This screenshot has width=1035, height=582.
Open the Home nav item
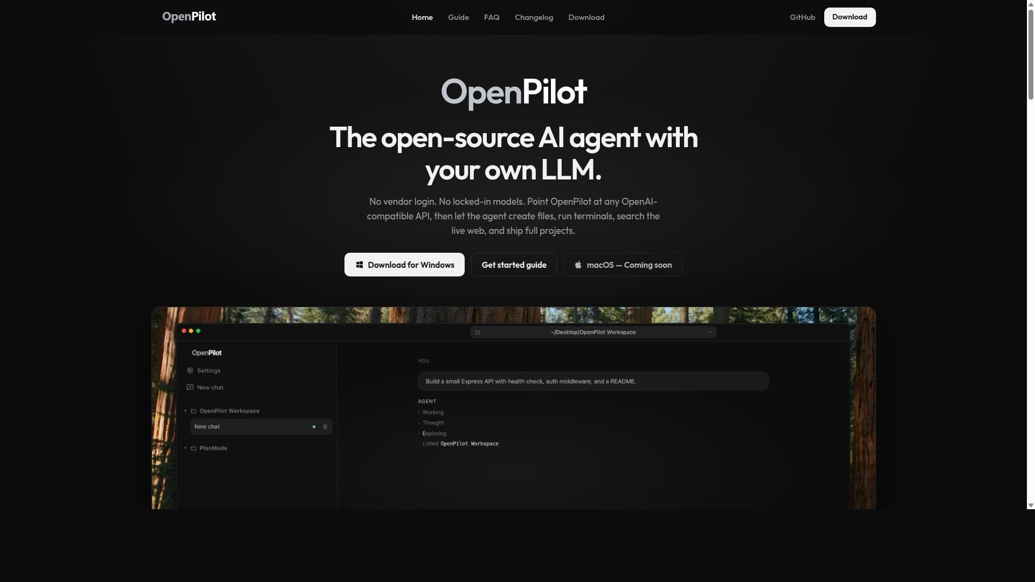pos(422,17)
